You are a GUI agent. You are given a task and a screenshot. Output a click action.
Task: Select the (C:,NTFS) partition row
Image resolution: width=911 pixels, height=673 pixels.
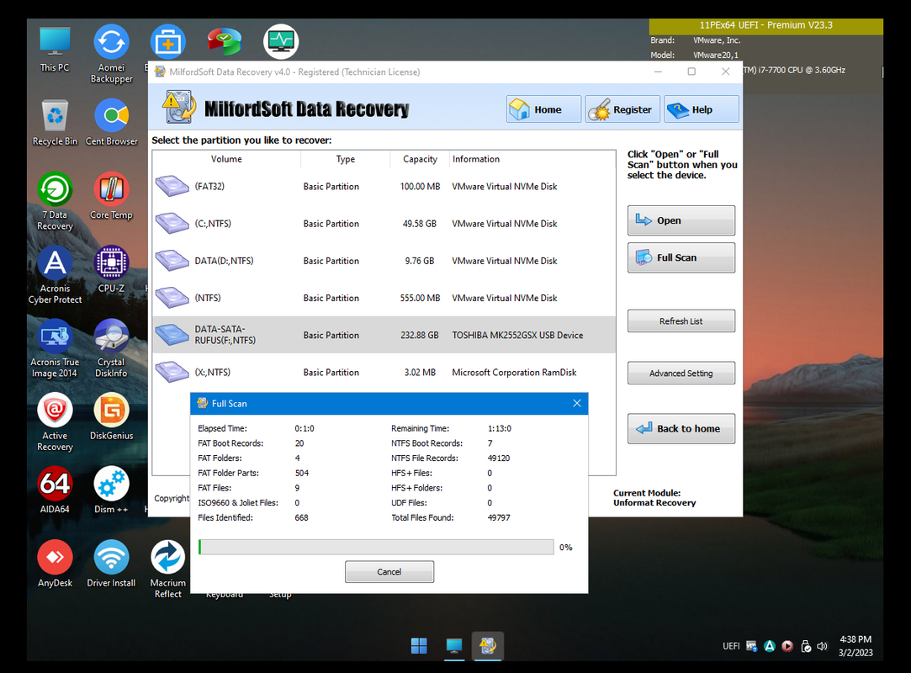(x=384, y=224)
